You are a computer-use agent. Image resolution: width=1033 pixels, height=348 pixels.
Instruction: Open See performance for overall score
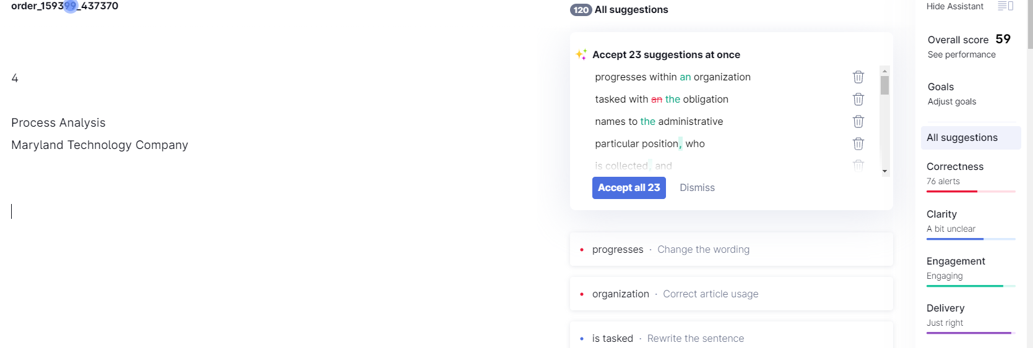click(961, 54)
